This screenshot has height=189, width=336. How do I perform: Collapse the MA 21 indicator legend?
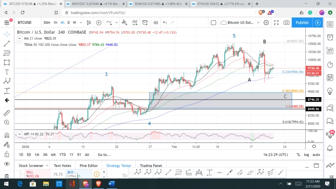click(19, 38)
